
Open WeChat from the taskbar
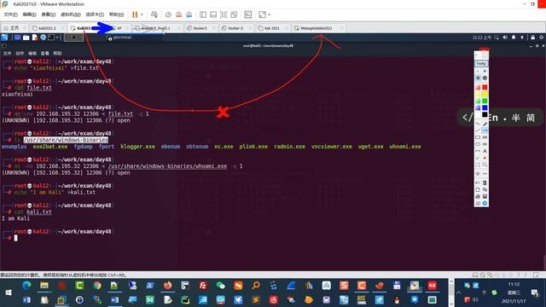tap(221, 286)
